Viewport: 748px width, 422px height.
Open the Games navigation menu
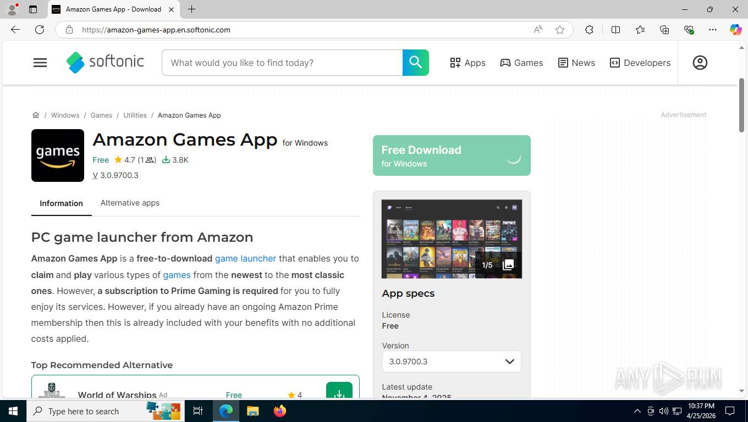click(521, 63)
